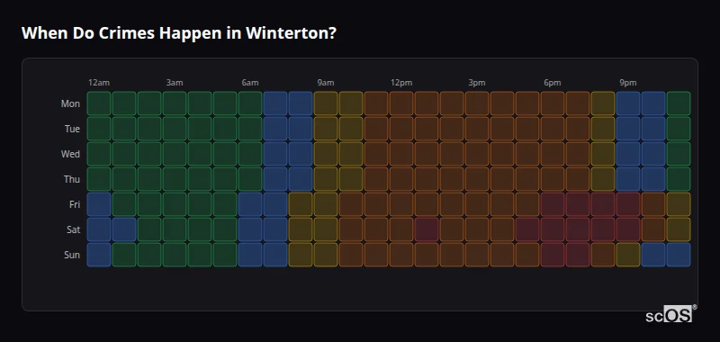Select the Saturday 12pm heatmap cell
This screenshot has height=342, width=720.
point(401,229)
